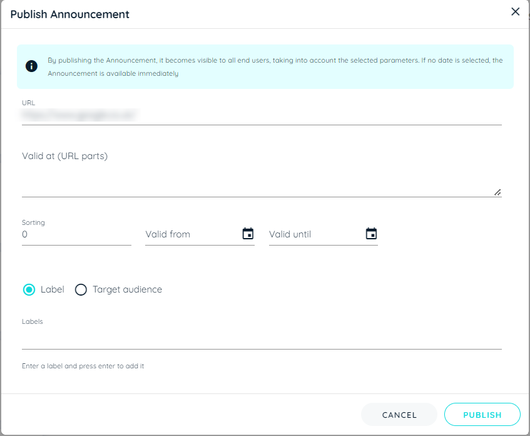
Task: Click the Publish Announcement dialog title
Action: pyautogui.click(x=69, y=14)
